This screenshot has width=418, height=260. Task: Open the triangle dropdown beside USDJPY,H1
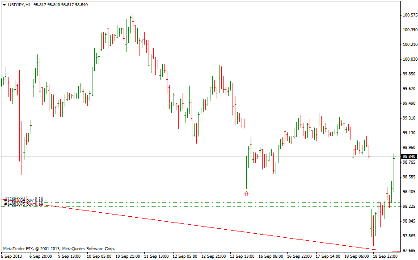4,4
